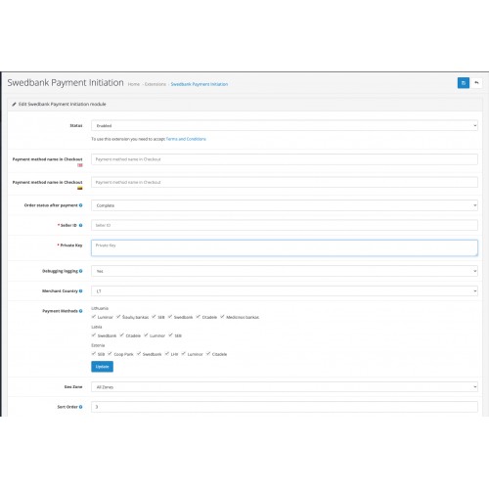Screen dimensions: 489x489
Task: Open the Debugging logging dropdown
Action: pos(285,271)
